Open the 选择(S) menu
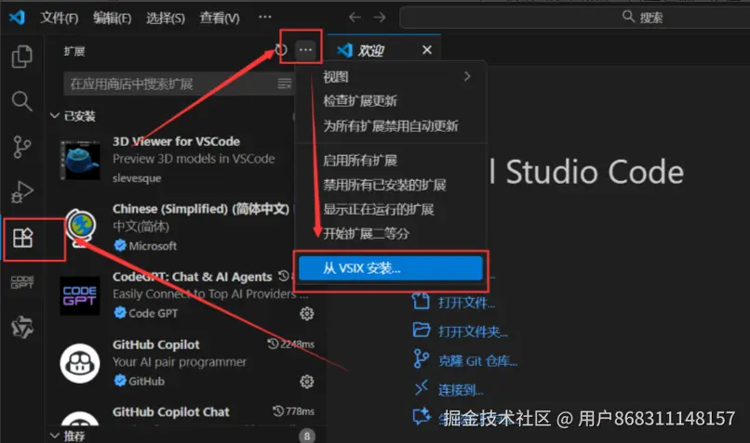Screen dimensions: 750x443 (166, 19)
